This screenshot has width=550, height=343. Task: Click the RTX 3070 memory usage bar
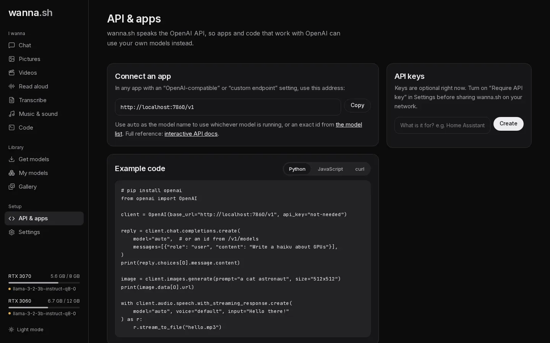click(44, 283)
